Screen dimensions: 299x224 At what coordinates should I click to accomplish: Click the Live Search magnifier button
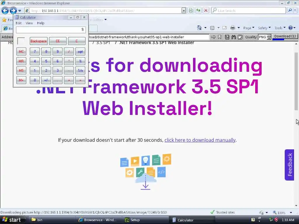pyautogui.click(x=290, y=10)
